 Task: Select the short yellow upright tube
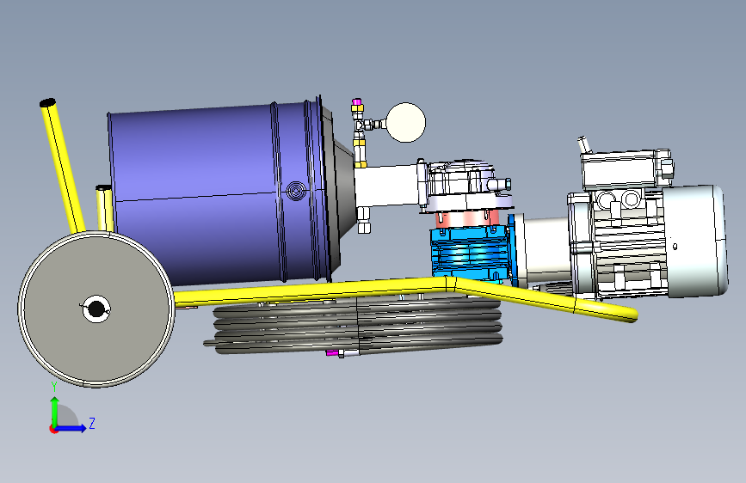point(104,208)
